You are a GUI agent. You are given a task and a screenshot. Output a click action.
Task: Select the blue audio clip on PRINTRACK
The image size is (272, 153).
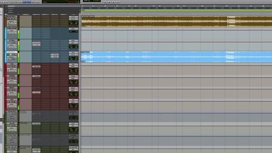pyautogui.click(x=176, y=57)
